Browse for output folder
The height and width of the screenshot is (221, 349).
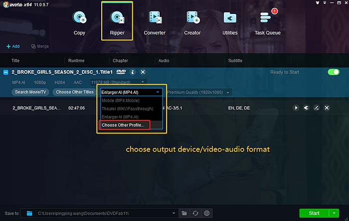[184, 213]
